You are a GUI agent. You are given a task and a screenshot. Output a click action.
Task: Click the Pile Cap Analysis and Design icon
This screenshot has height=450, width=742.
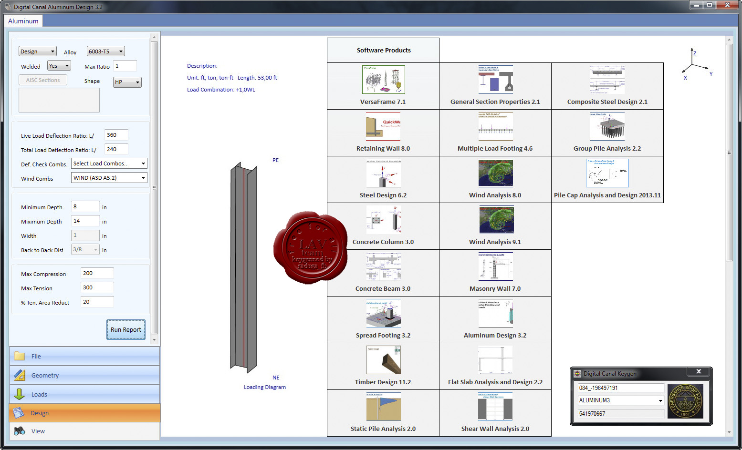coord(607,173)
